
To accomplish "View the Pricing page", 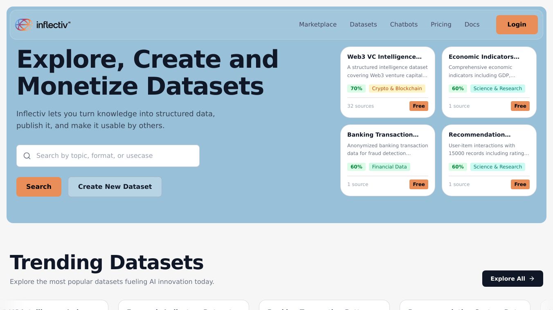I will (441, 24).
